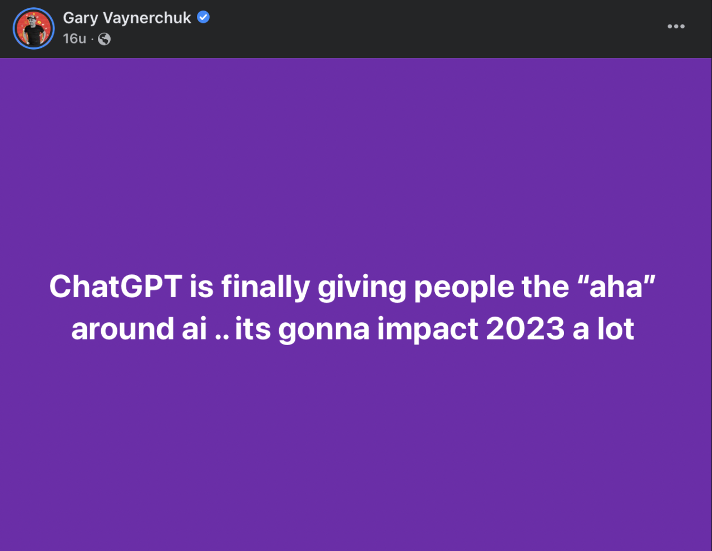
Task: Open Gary Vaynerchuk's profile picture
Action: [33, 28]
